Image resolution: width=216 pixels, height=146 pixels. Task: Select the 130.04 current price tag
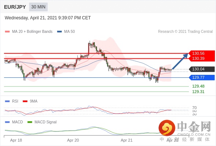[202, 69]
